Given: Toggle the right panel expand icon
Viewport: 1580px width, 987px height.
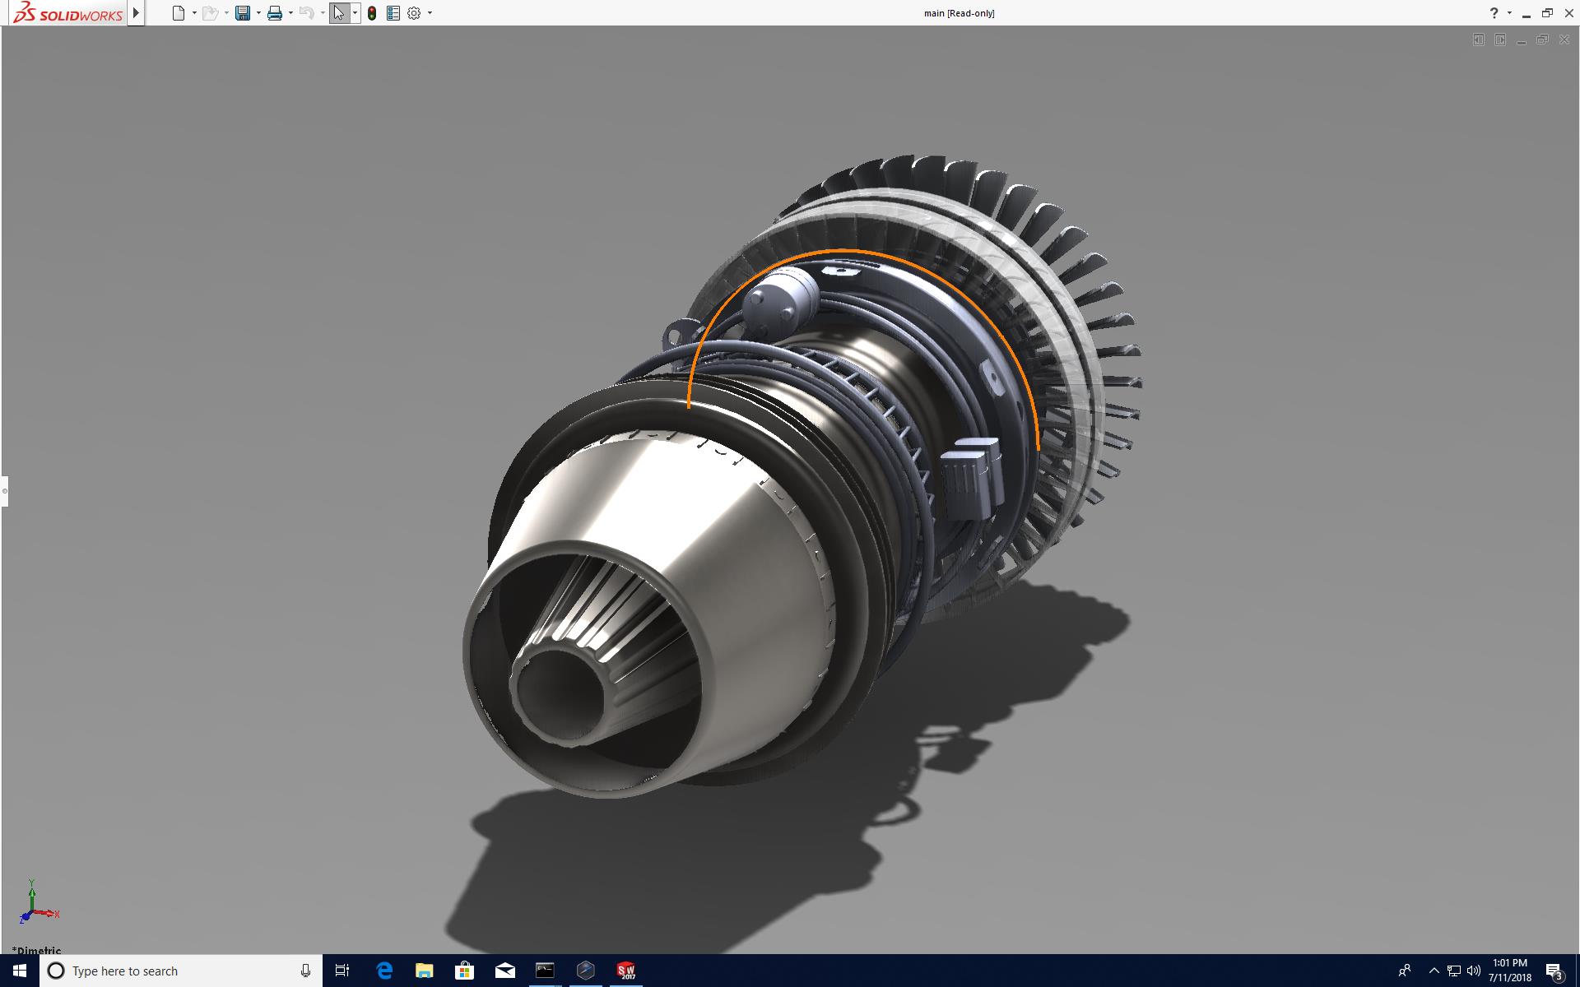Looking at the screenshot, I should [x=1500, y=39].
